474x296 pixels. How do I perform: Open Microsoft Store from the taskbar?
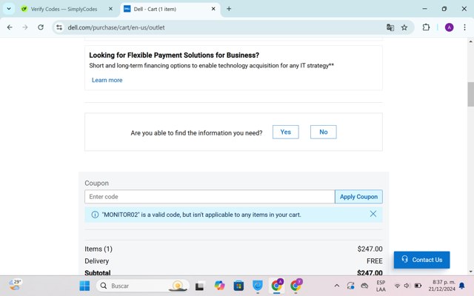[x=238, y=286]
